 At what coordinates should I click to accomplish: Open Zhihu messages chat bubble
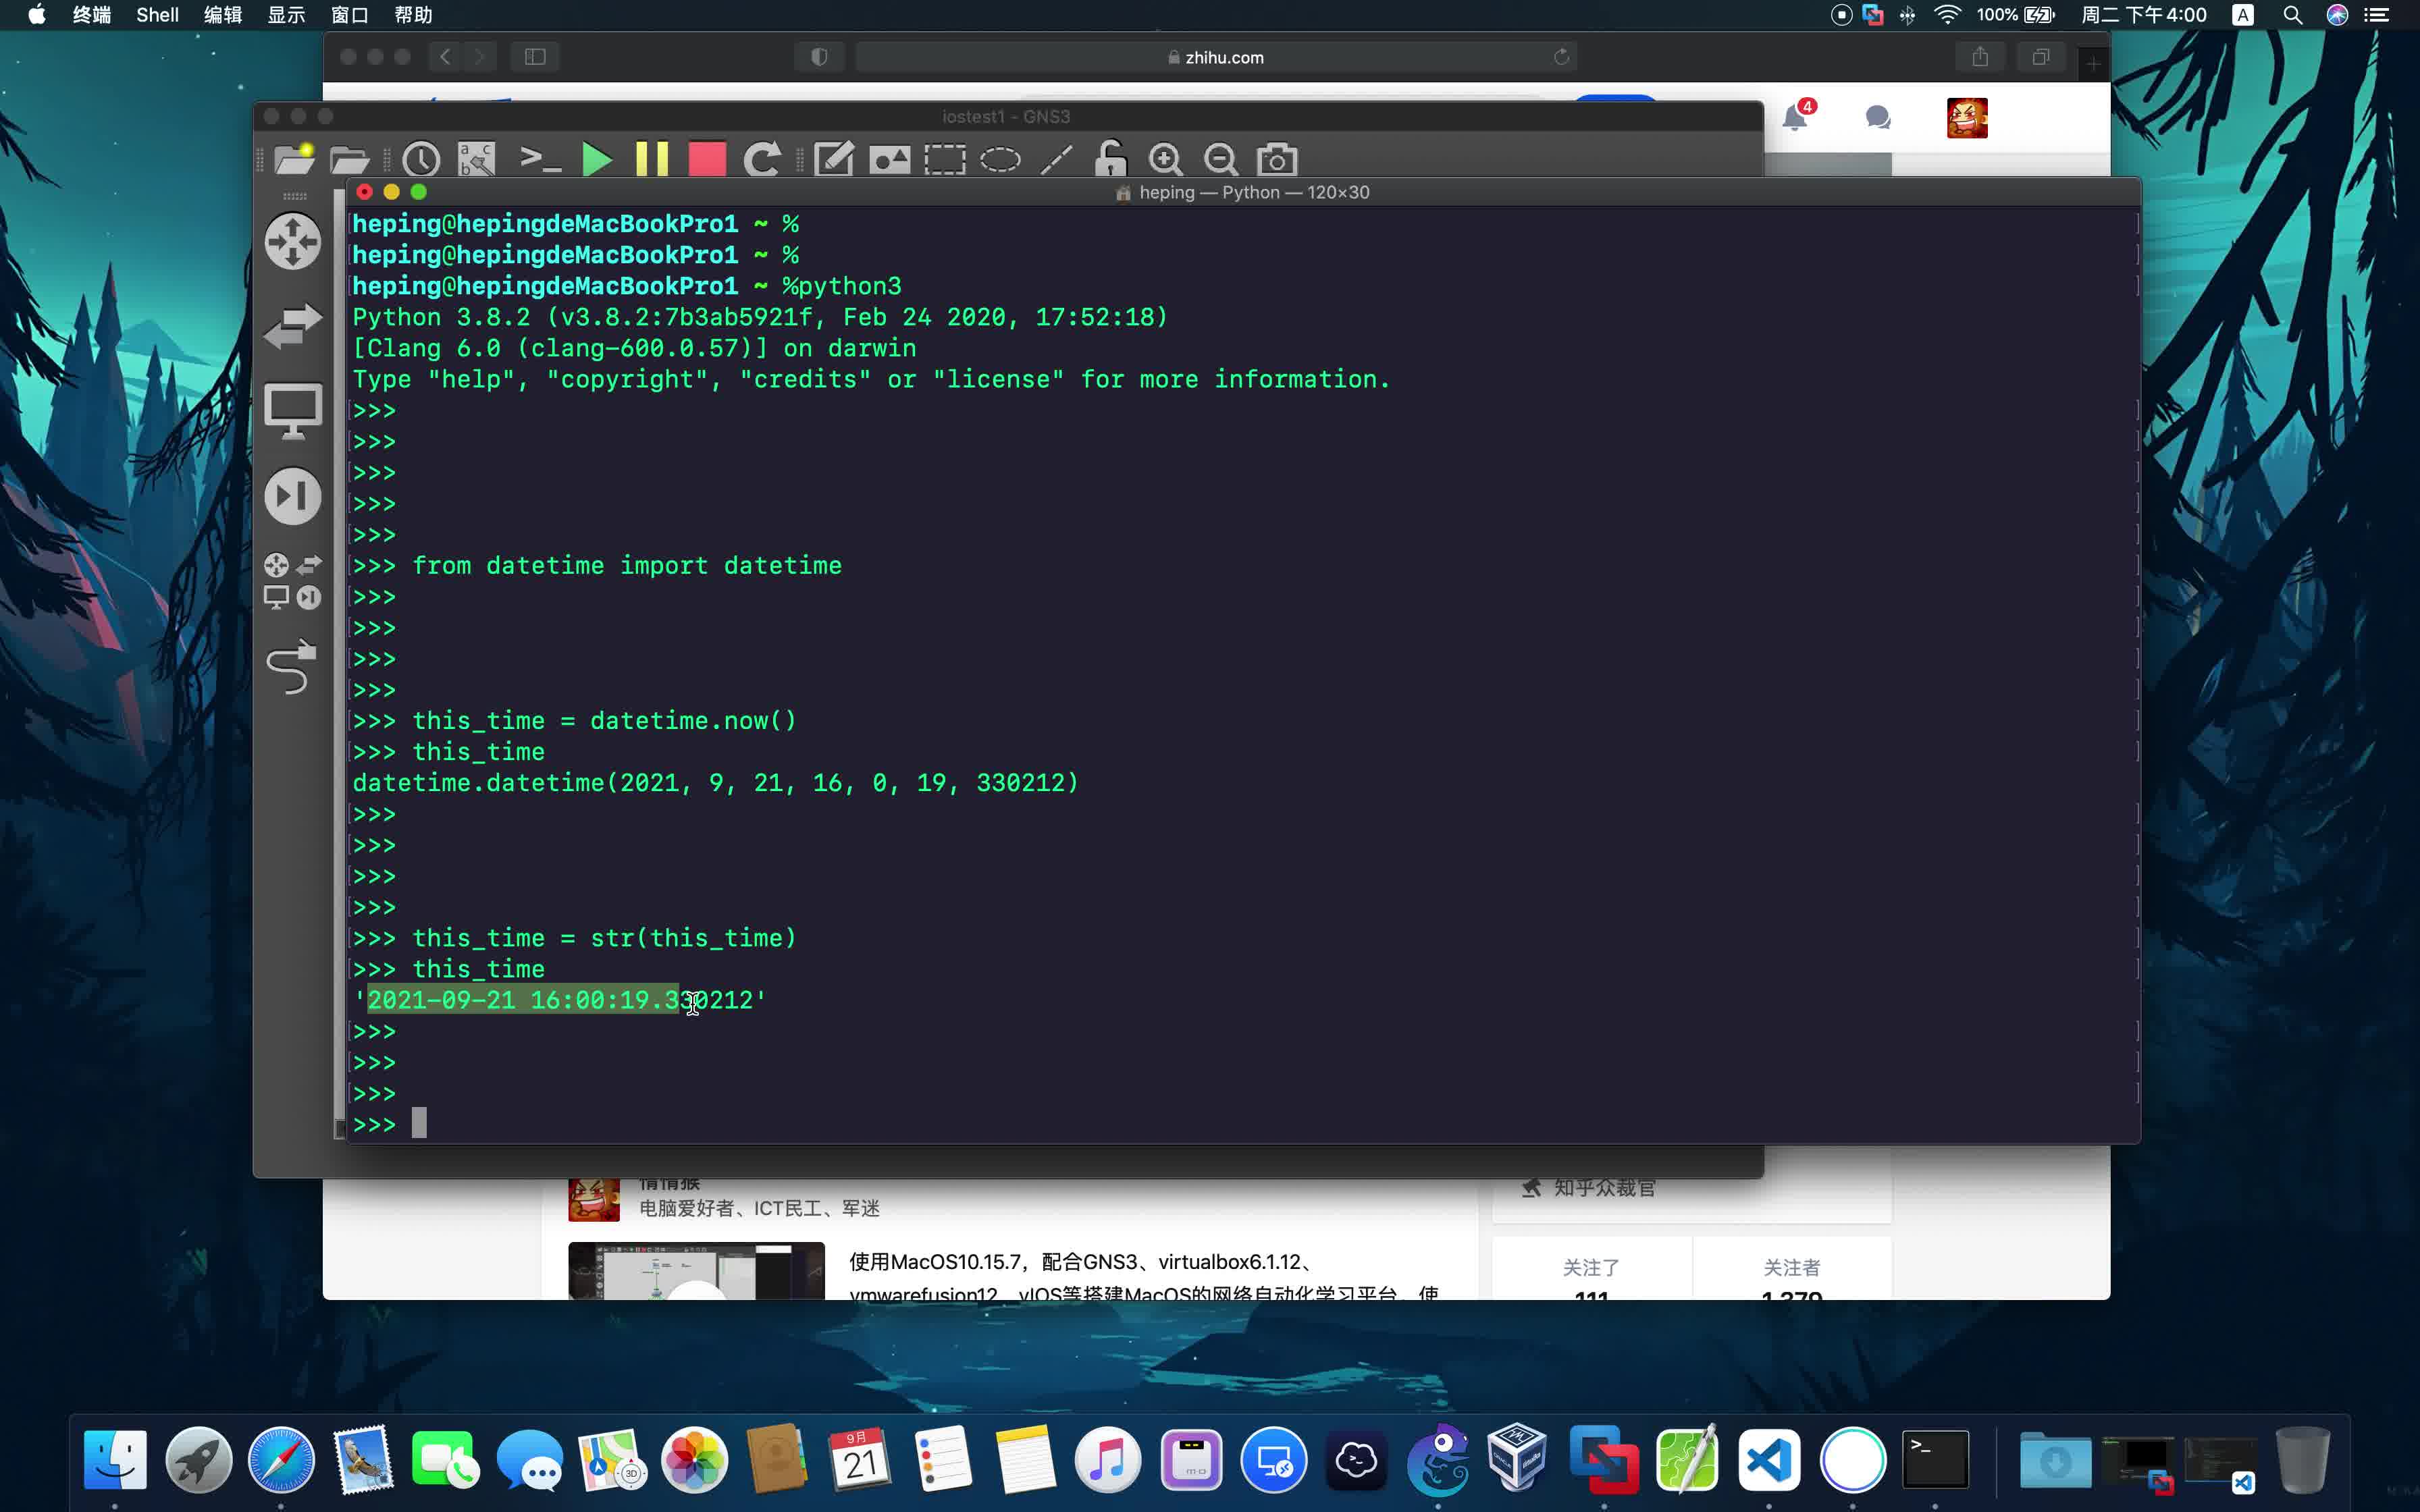pyautogui.click(x=1878, y=118)
